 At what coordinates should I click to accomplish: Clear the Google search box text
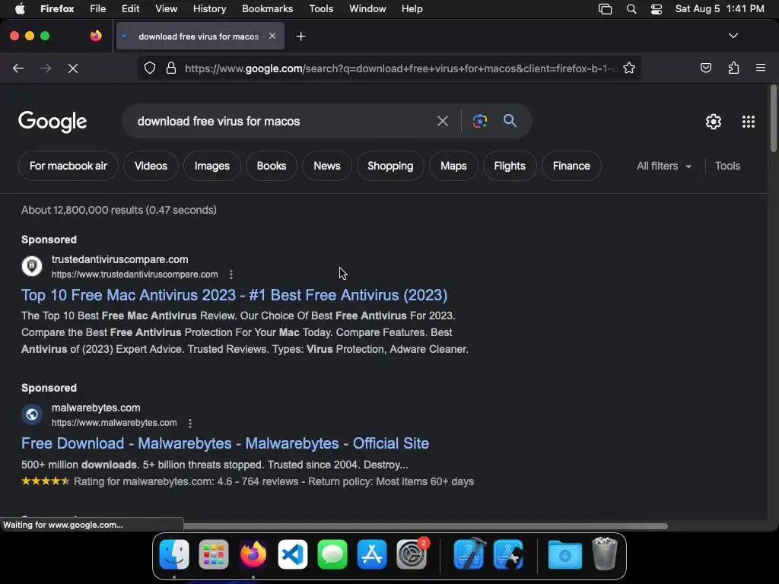click(x=442, y=121)
